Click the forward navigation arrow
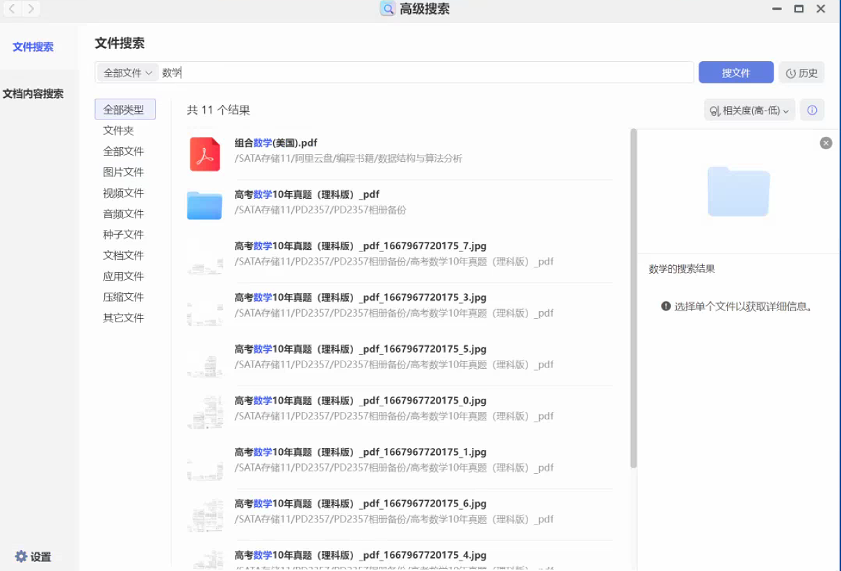 click(31, 9)
